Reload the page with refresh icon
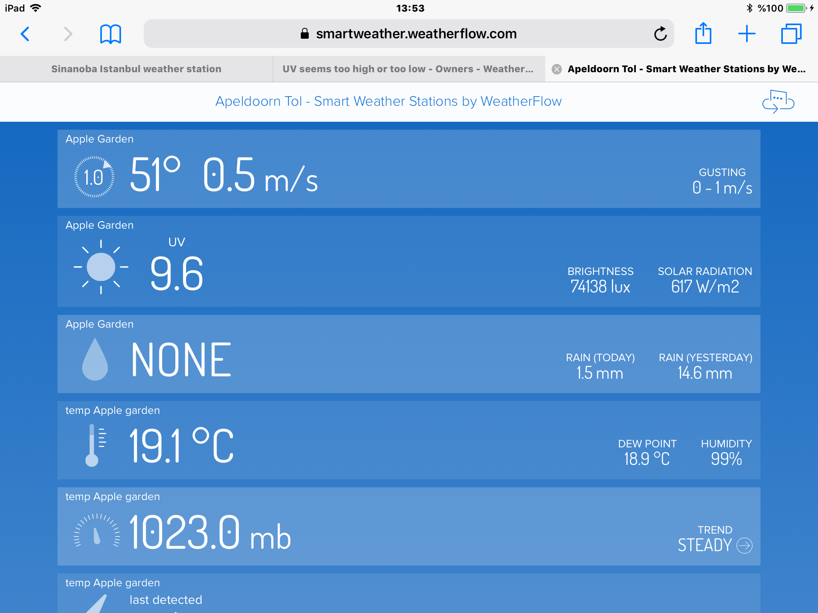818x613 pixels. 660,34
